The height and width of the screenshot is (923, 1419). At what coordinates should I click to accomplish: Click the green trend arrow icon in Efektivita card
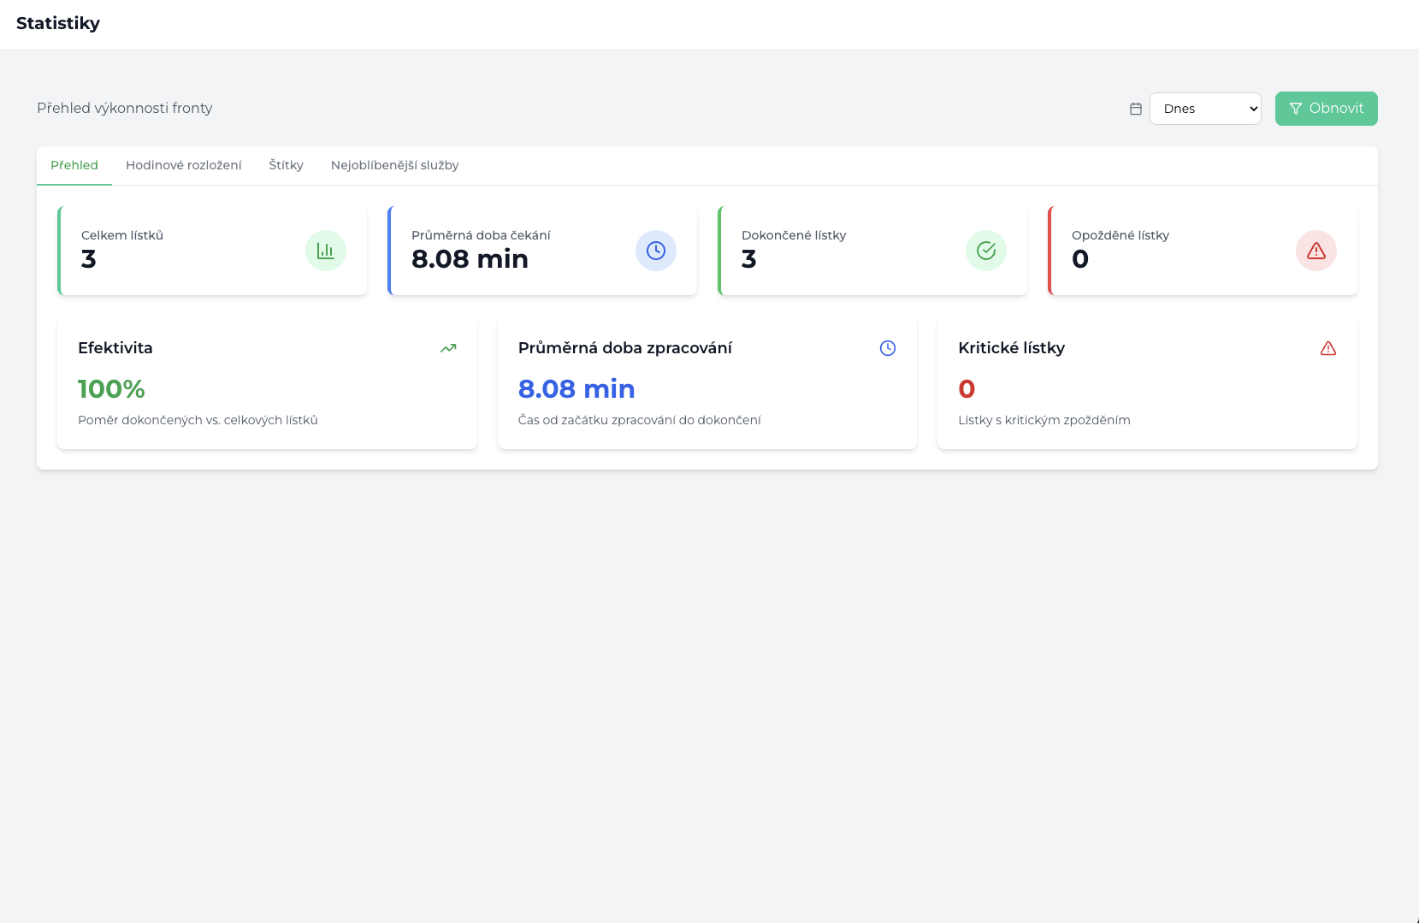pyautogui.click(x=448, y=348)
